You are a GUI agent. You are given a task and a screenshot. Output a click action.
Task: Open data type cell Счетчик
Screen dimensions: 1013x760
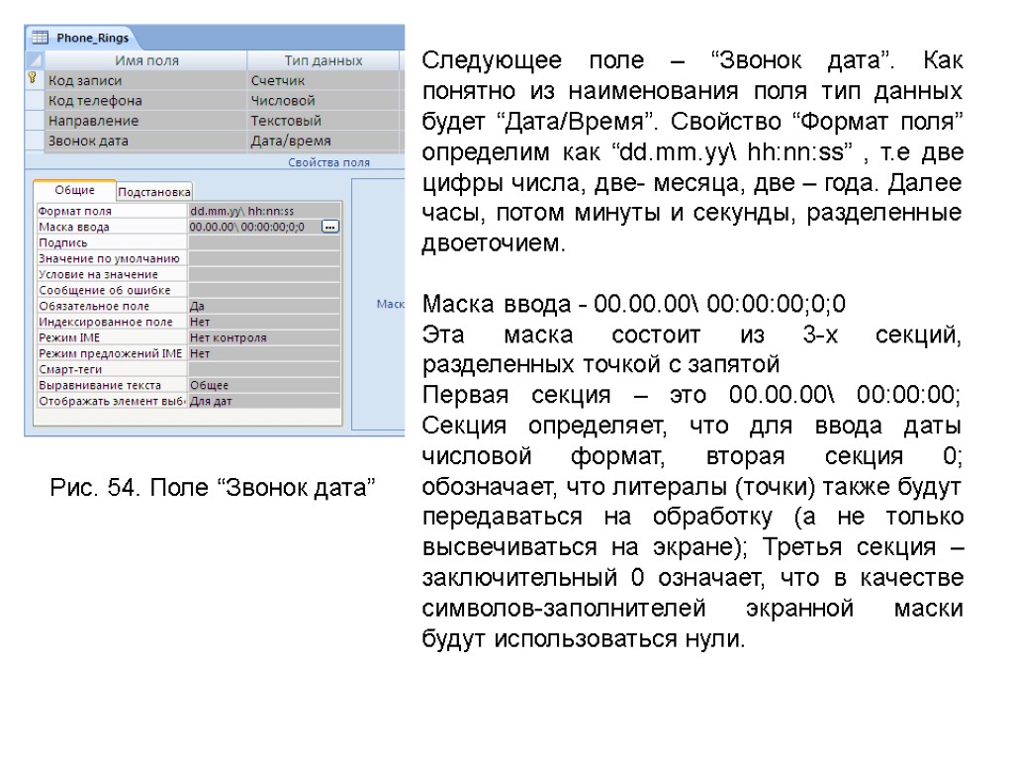coord(323,81)
